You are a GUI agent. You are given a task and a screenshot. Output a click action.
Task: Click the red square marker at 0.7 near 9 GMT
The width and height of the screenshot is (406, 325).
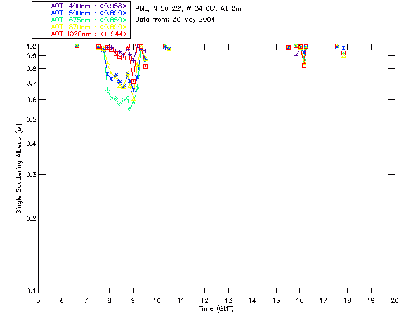134,82
